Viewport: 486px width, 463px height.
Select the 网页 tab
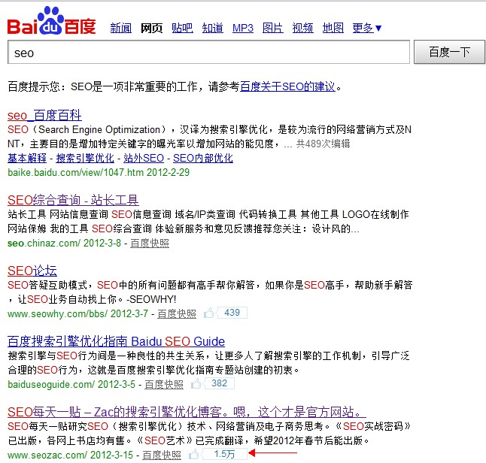(x=151, y=28)
